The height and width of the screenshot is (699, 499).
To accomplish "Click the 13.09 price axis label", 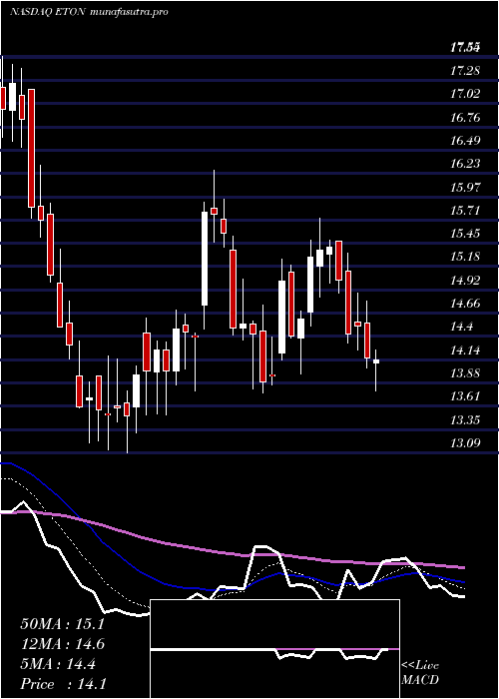I will [x=465, y=443].
